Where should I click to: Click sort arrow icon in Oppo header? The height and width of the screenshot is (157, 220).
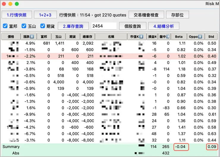click(x=200, y=37)
